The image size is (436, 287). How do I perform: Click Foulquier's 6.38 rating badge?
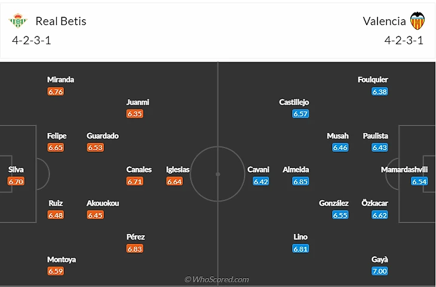[x=380, y=91]
